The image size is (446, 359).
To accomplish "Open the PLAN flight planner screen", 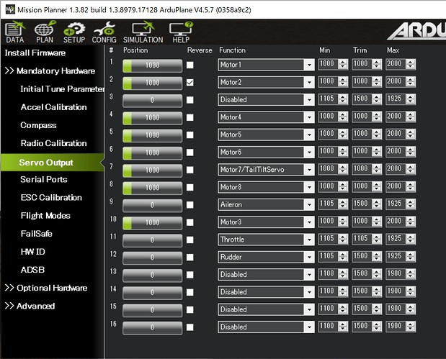I will point(45,32).
